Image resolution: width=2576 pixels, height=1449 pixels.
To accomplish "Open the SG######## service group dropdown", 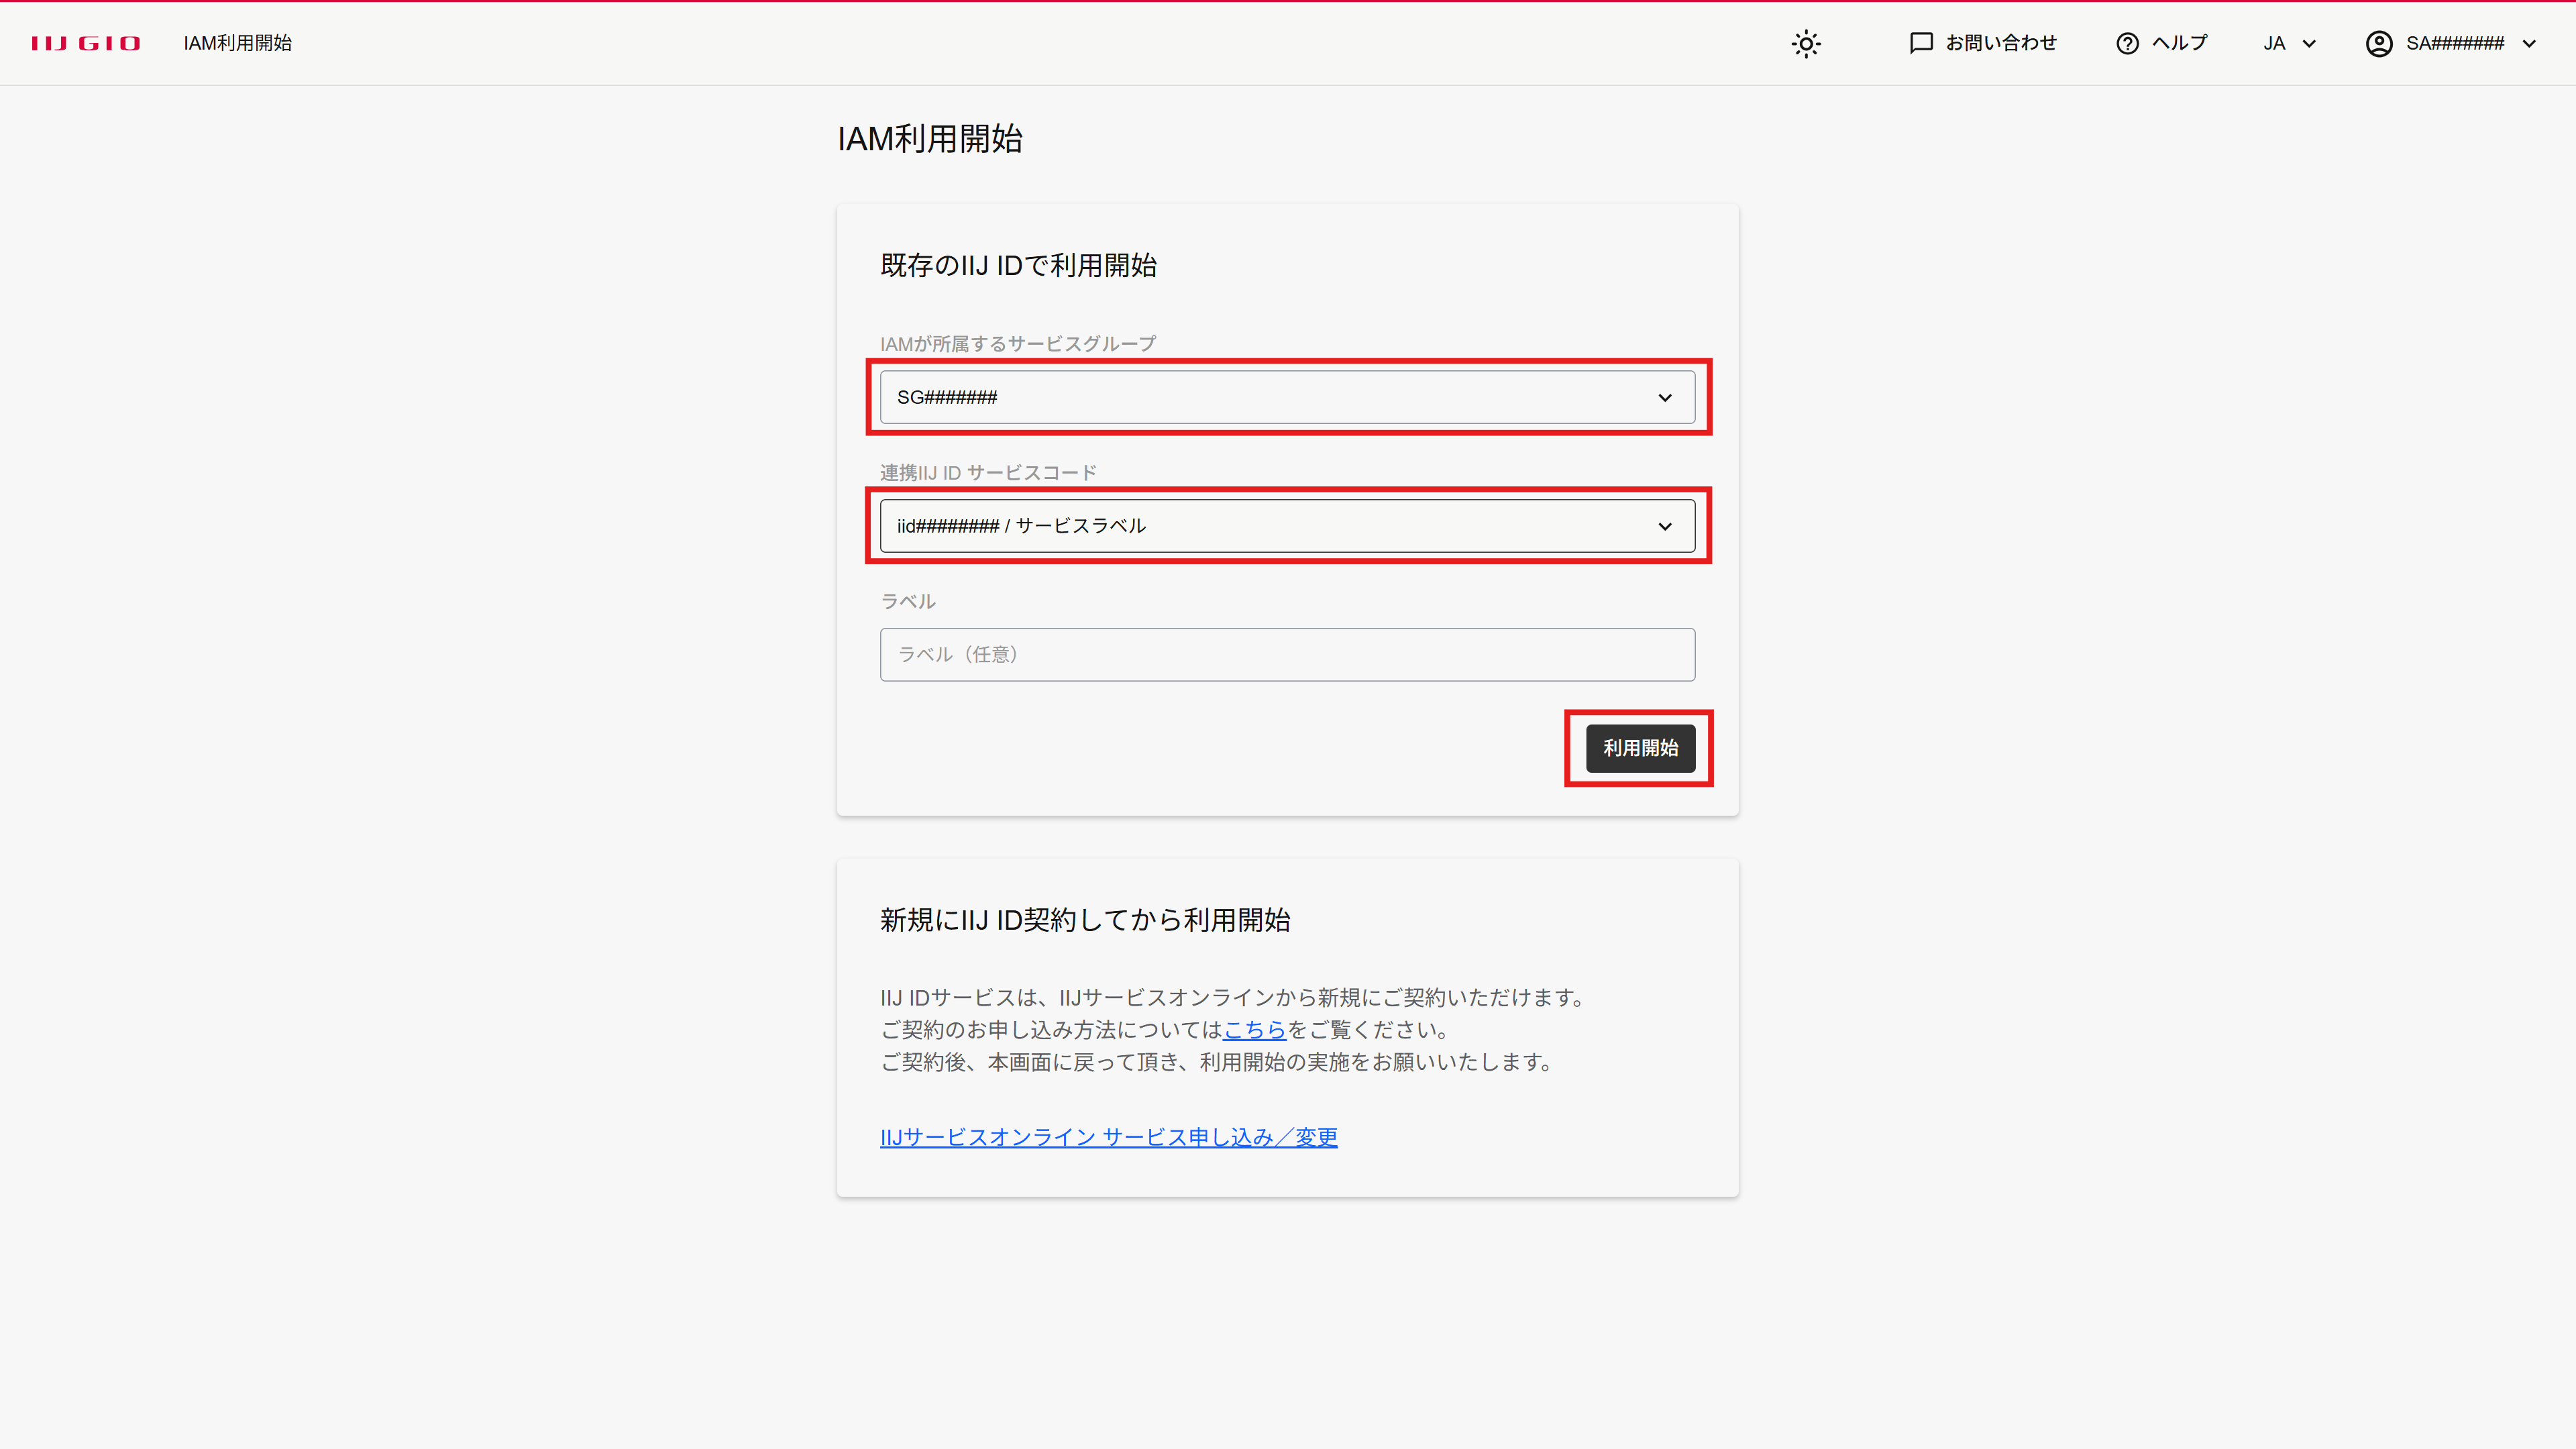I will click(1287, 397).
